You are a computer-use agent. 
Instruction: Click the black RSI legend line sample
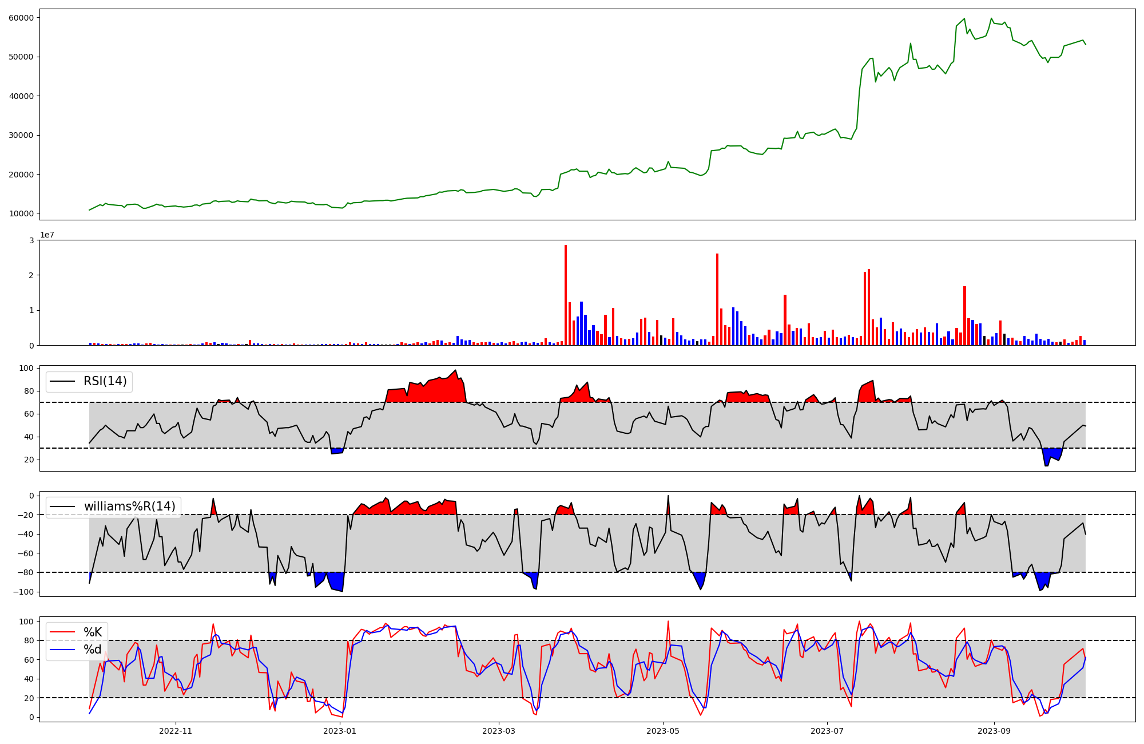(x=63, y=381)
